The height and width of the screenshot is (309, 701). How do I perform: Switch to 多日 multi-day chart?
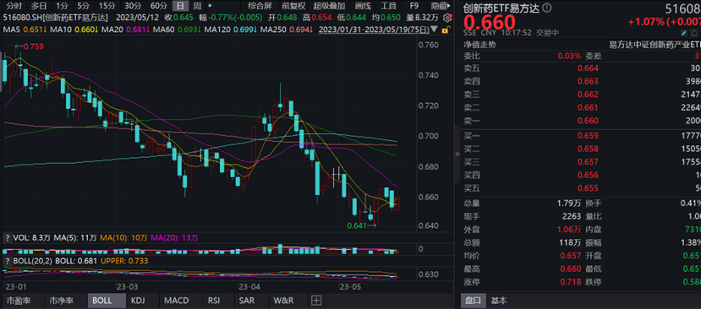(x=38, y=6)
